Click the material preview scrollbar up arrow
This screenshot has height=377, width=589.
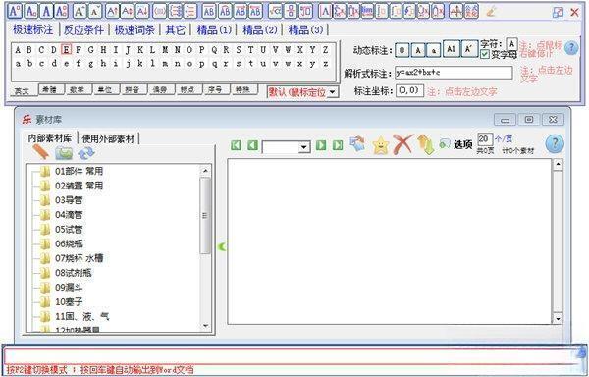tap(558, 165)
